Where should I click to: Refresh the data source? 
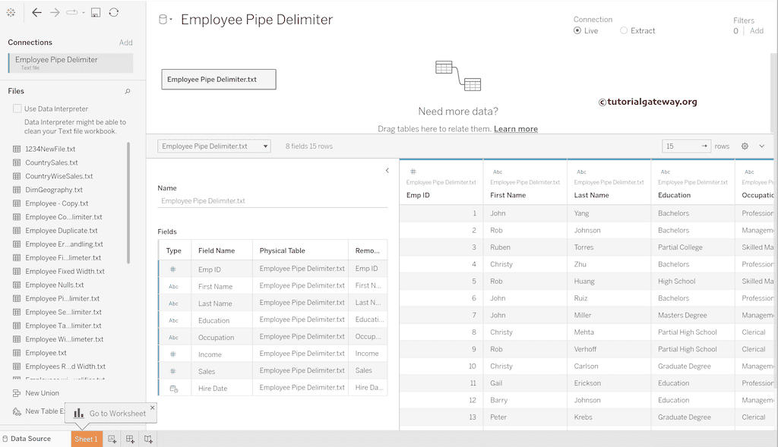pos(115,12)
